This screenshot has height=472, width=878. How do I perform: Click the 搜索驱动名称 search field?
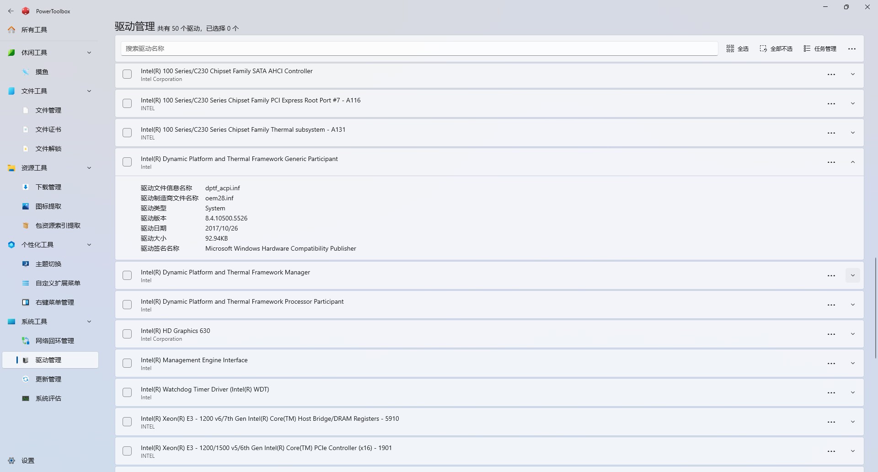click(x=419, y=48)
